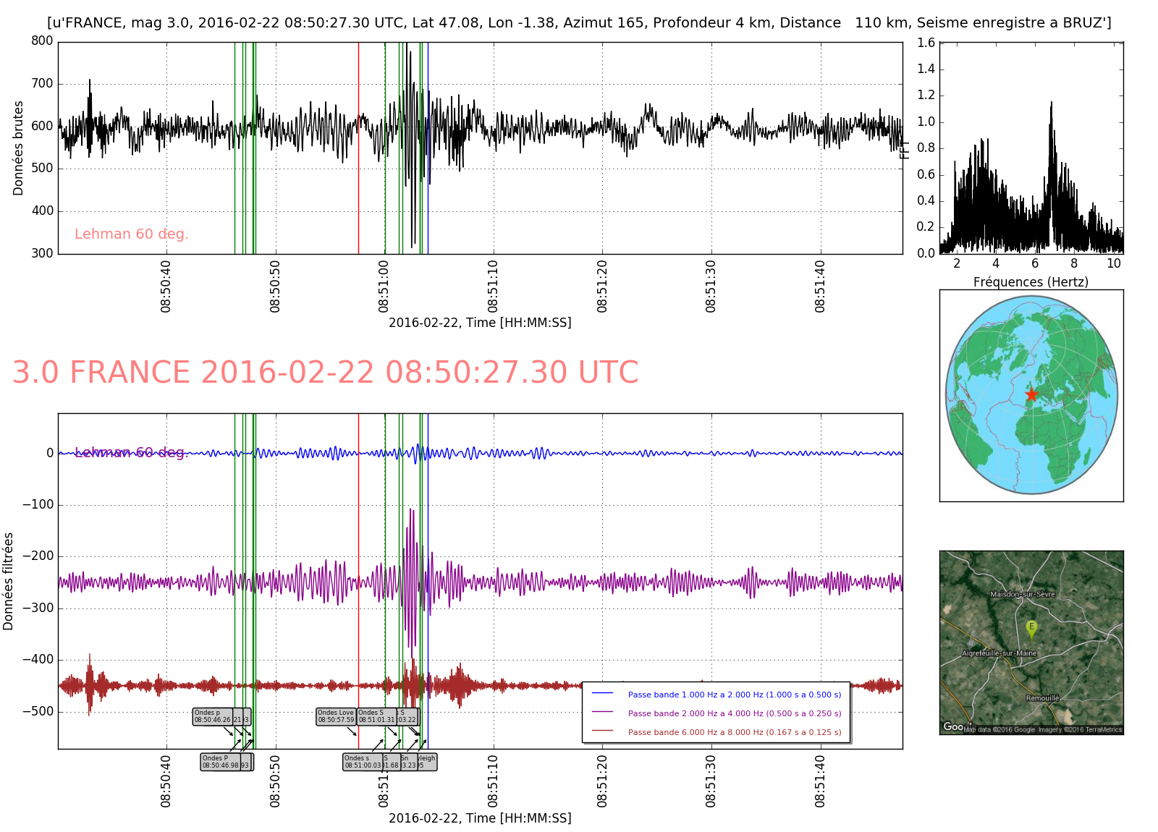The width and height of the screenshot is (1158, 832).
Task: Click the red star on the globe
Action: [1031, 394]
